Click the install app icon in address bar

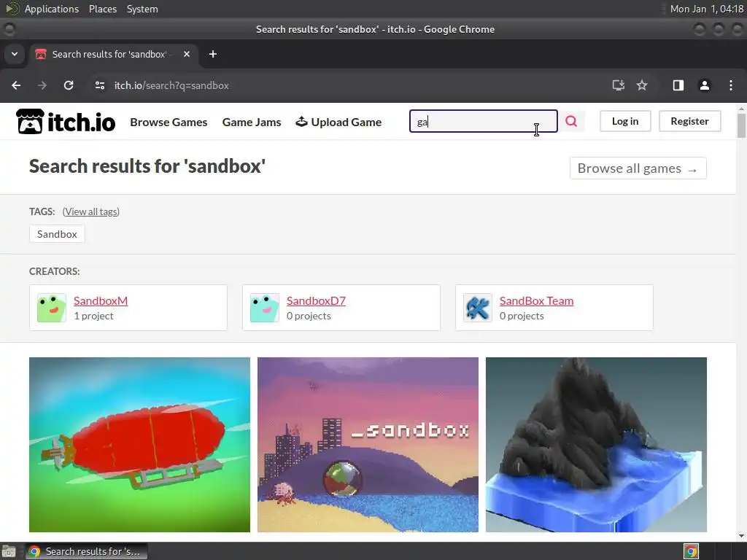pos(618,85)
